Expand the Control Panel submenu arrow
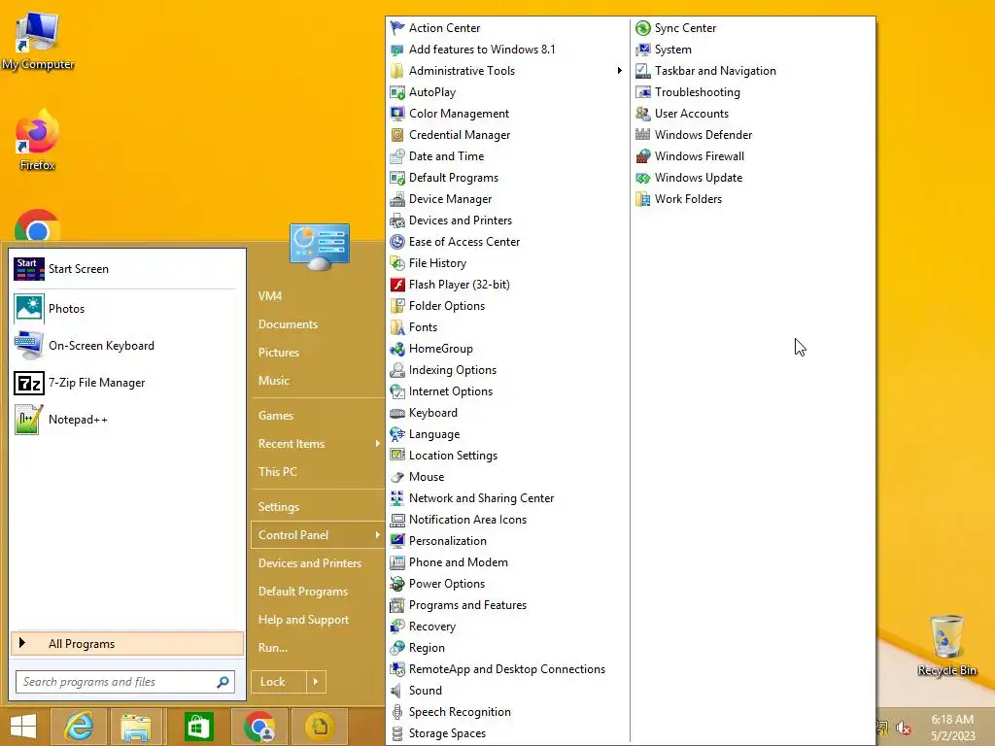This screenshot has height=746, width=995. tap(378, 535)
